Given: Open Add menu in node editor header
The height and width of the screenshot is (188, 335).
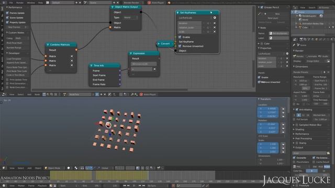Looking at the screenshot, I should pos(29,95).
